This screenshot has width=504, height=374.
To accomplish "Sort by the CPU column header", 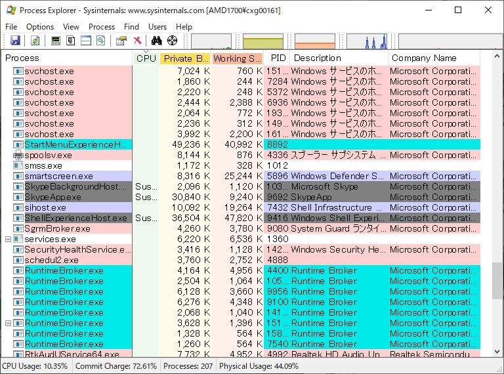I will (146, 58).
